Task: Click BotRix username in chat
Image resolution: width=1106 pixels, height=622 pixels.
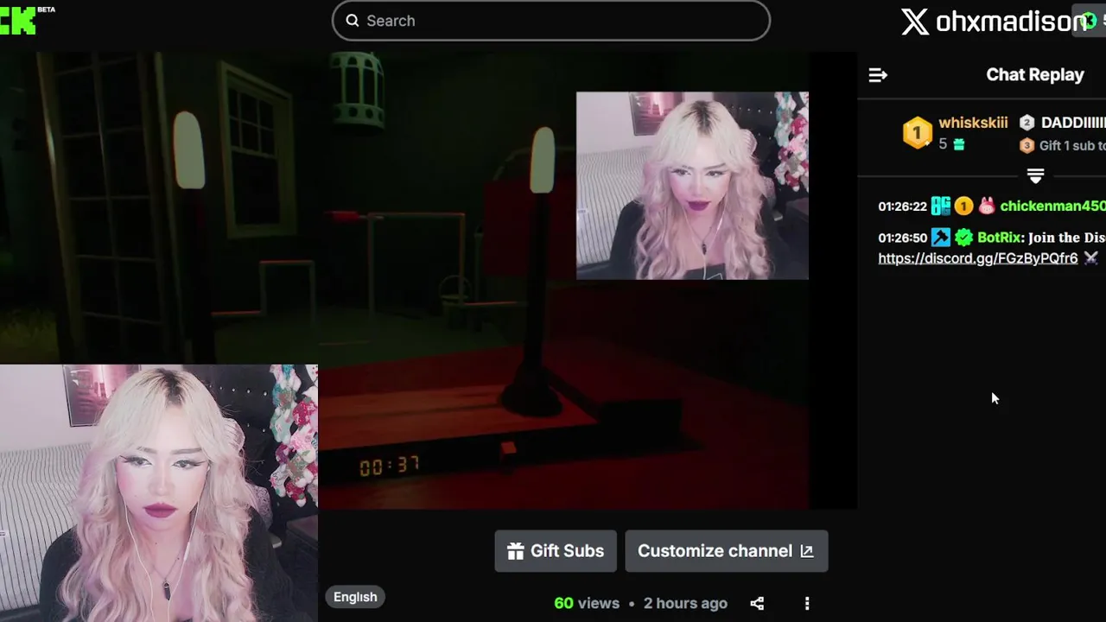Action: (x=999, y=238)
